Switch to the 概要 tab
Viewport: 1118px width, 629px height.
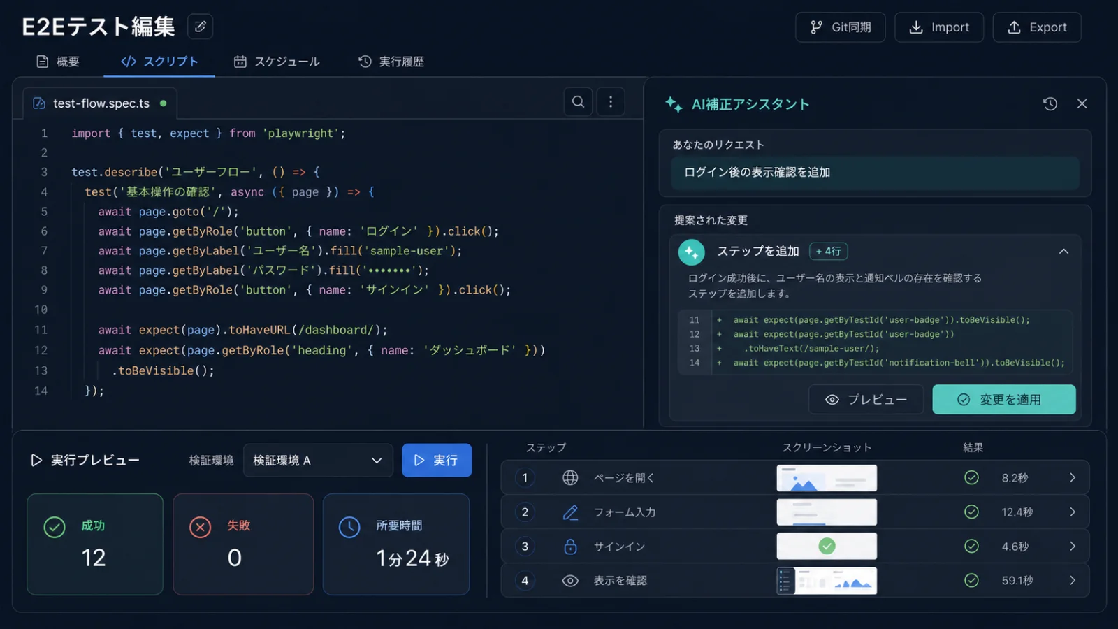[x=58, y=62]
